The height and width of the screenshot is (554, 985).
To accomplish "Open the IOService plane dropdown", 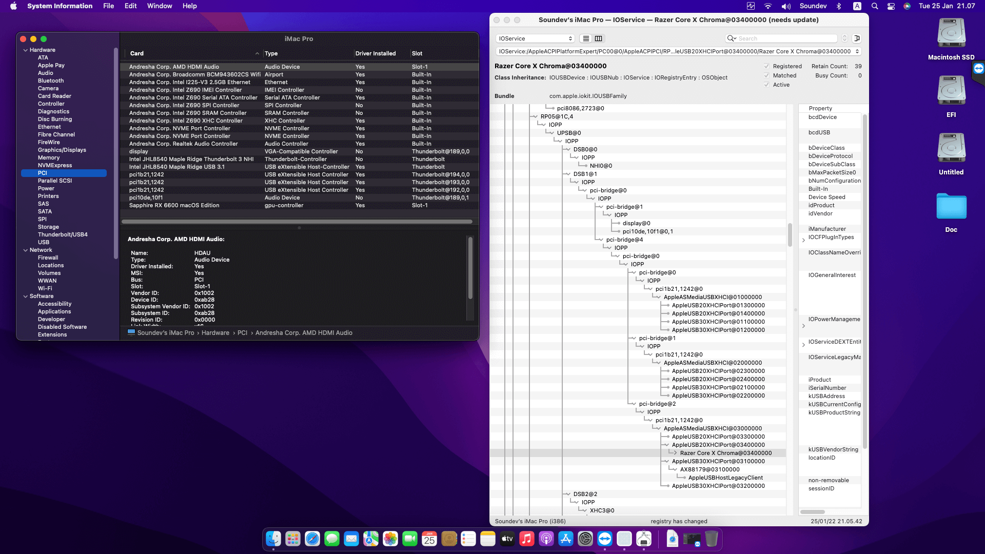I will click(535, 38).
